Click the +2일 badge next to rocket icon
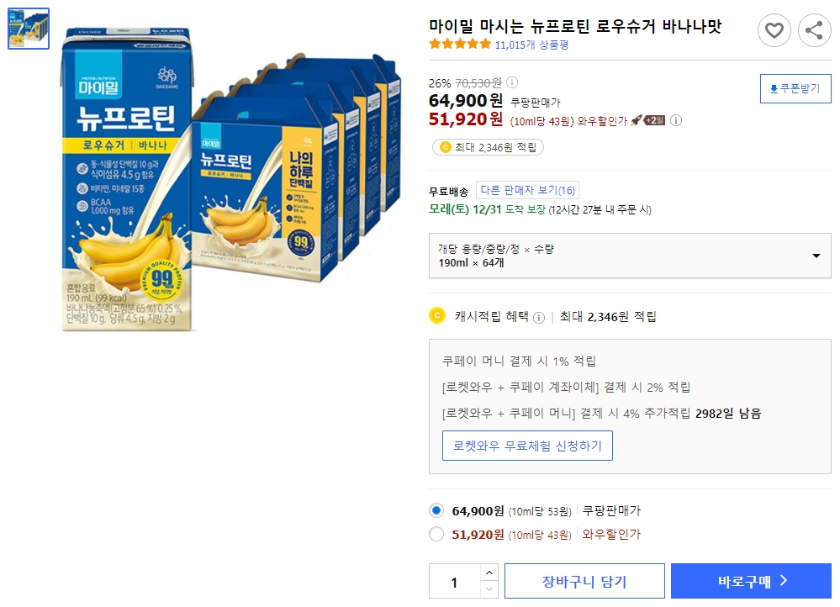The height and width of the screenshot is (607, 840). [x=654, y=120]
